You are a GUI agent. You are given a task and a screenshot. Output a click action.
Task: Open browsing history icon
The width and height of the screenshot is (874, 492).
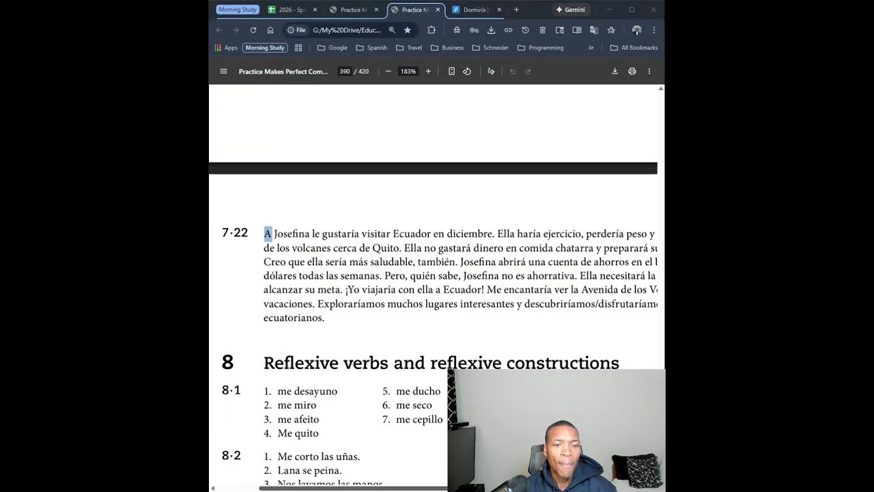(525, 30)
